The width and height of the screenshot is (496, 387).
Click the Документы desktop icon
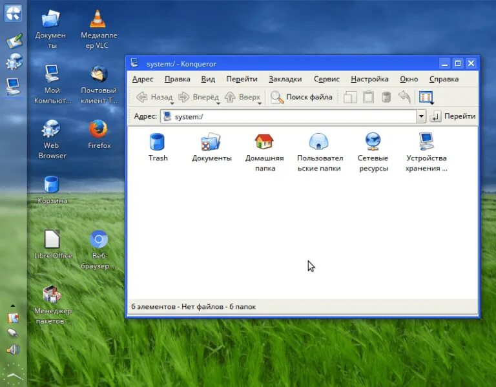(50, 29)
